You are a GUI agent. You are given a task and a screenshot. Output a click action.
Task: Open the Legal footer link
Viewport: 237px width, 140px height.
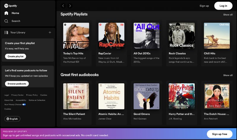(x=7, y=95)
